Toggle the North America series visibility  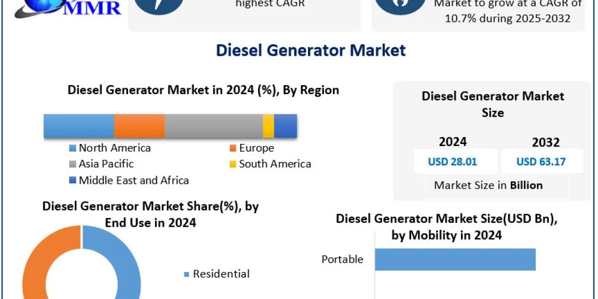tap(111, 148)
